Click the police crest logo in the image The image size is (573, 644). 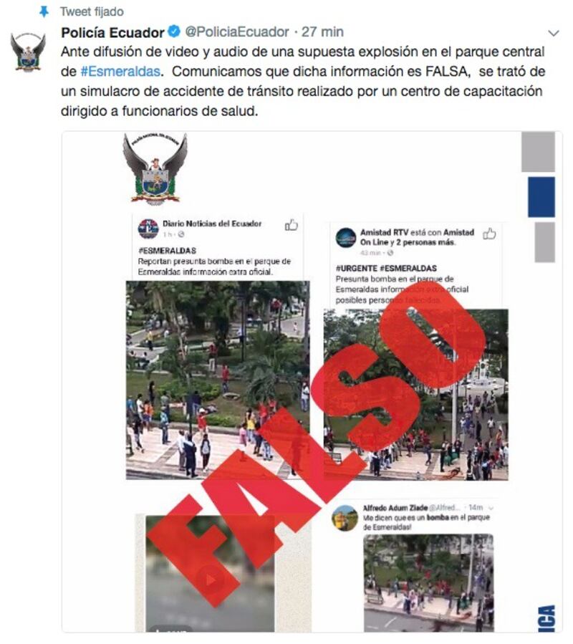coord(155,169)
